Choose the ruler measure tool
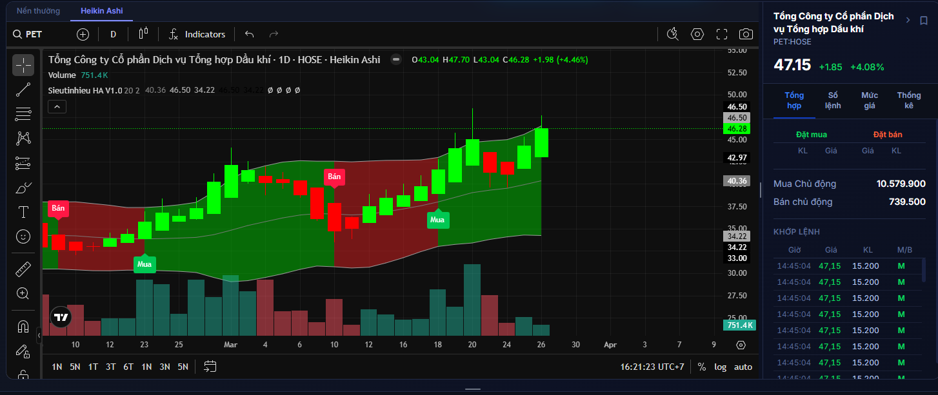Image resolution: width=938 pixels, height=395 pixels. (x=23, y=269)
